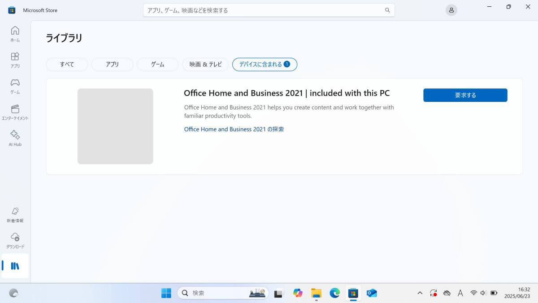
Task: Open the アプリ section from the sidebar
Action: [x=15, y=60]
